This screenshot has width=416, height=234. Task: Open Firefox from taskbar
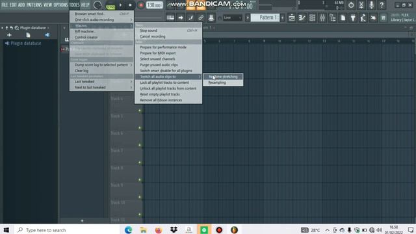pyautogui.click(x=159, y=230)
